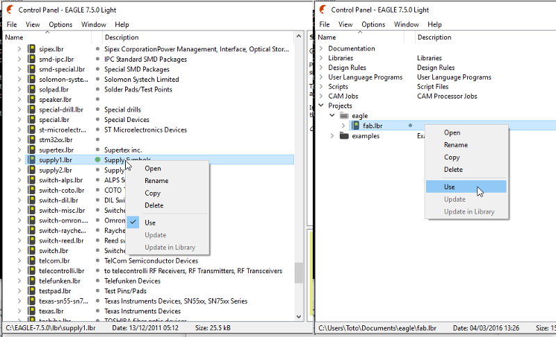Select the switch-omron library row
The image size is (556, 337).
[63, 221]
